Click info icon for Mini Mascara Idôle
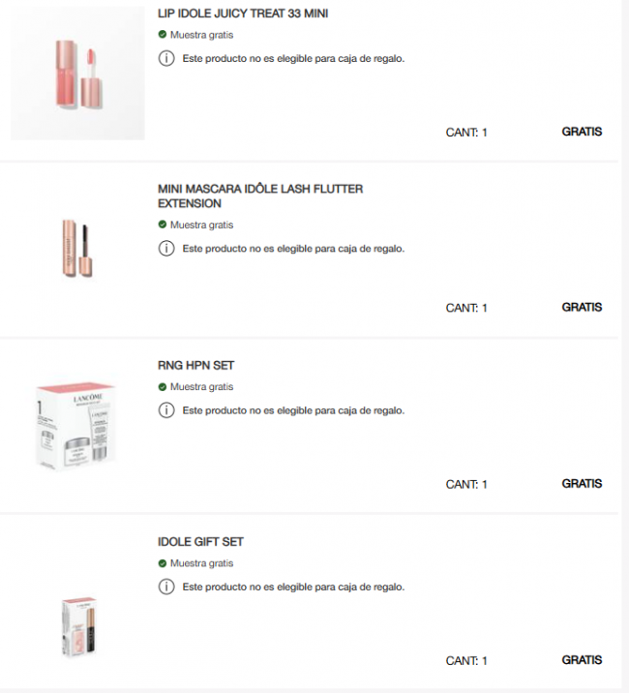This screenshot has width=629, height=693. click(165, 249)
